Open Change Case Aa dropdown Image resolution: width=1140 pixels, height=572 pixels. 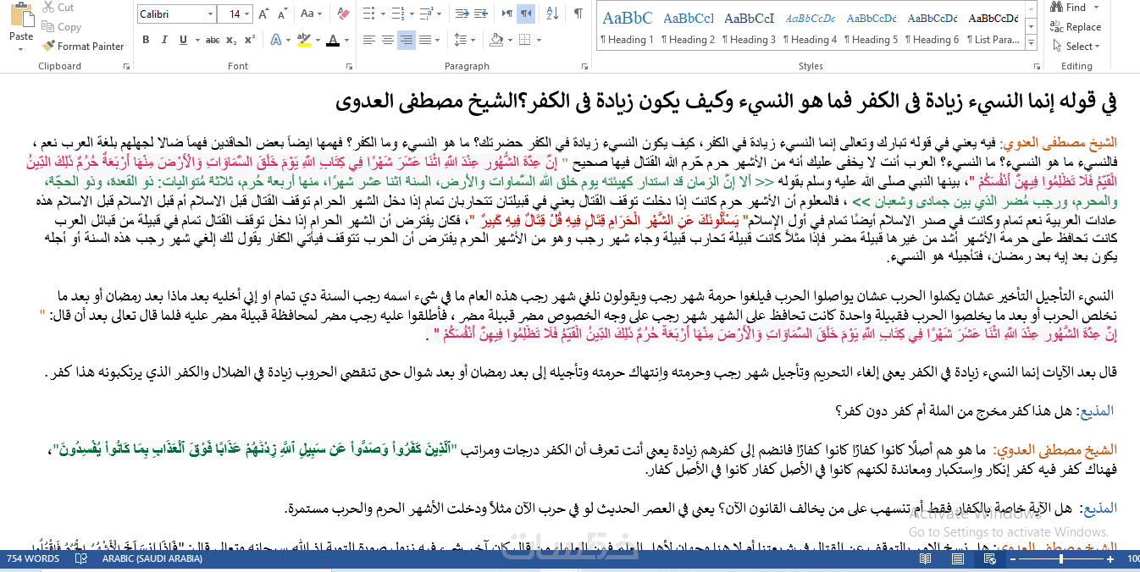(x=311, y=14)
